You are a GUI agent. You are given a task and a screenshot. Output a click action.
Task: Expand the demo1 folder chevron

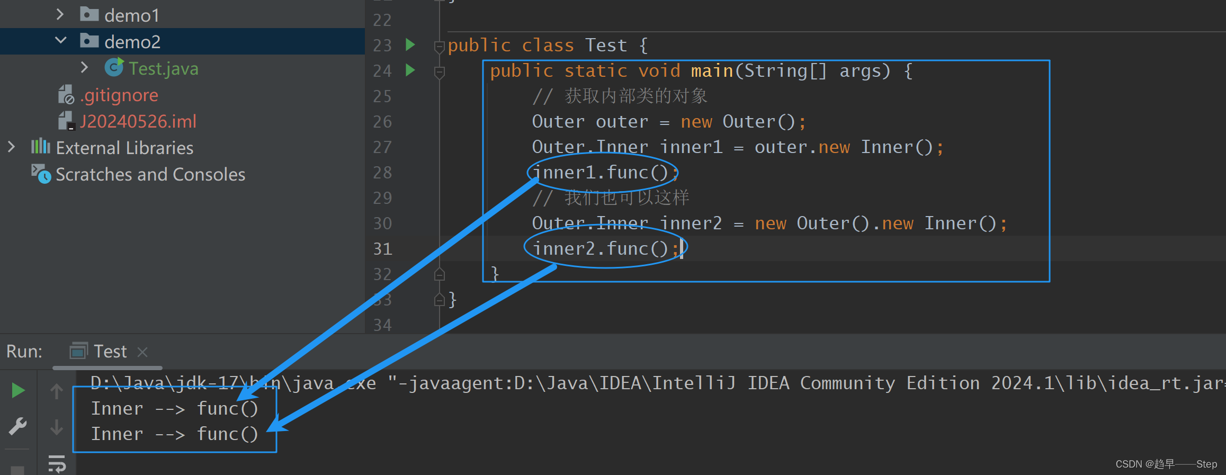[x=60, y=15]
